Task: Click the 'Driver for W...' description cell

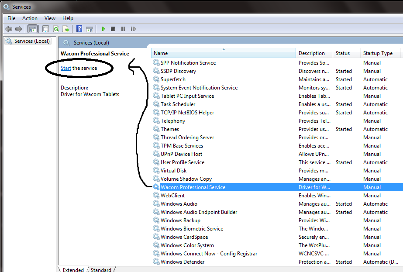Action: click(x=314, y=187)
